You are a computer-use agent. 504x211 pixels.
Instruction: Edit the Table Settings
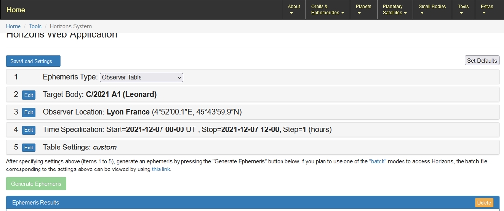[x=29, y=148]
